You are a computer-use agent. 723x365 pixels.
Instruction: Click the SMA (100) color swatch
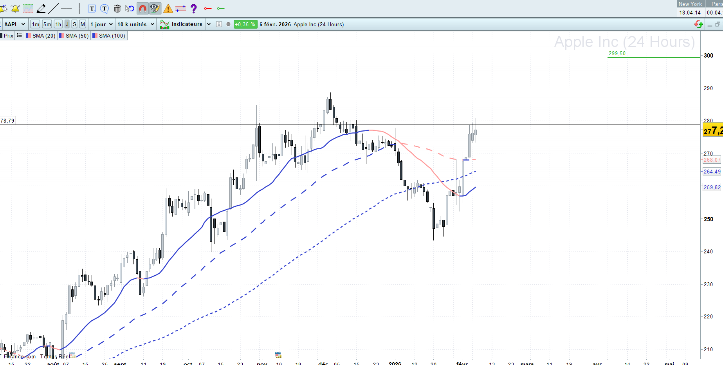click(x=95, y=36)
